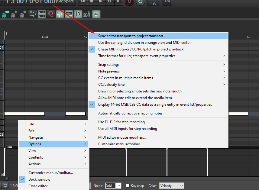Expand CC events in multiple media items
The height and width of the screenshot is (190, 259).
158,78
